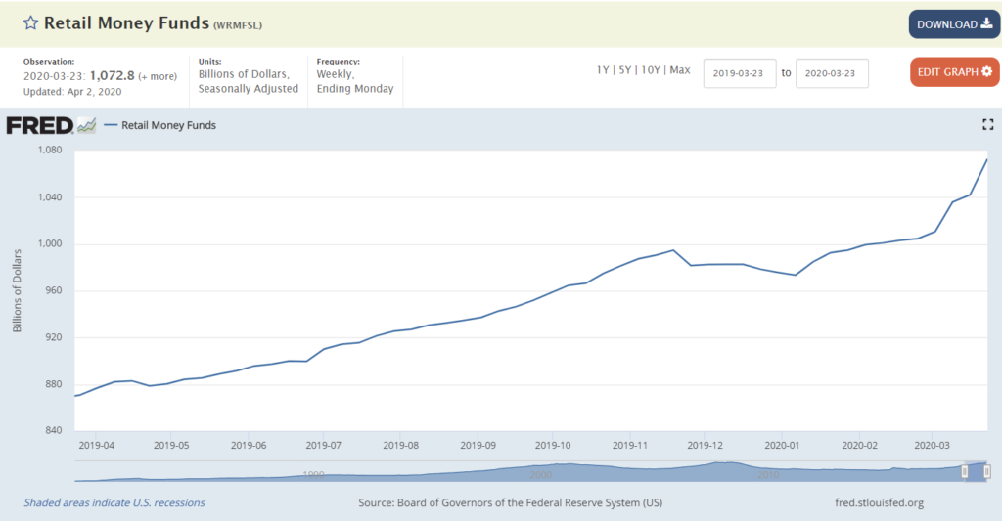Open the fred.stlouisfed.org link

(876, 503)
